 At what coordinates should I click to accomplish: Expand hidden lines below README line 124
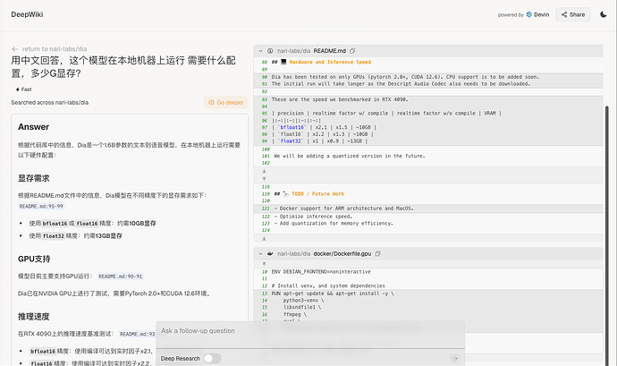pyautogui.click(x=264, y=239)
